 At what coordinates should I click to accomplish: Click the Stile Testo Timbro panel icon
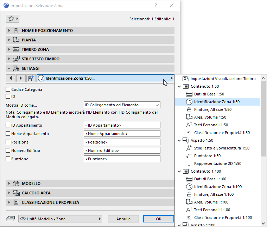pos(16,59)
